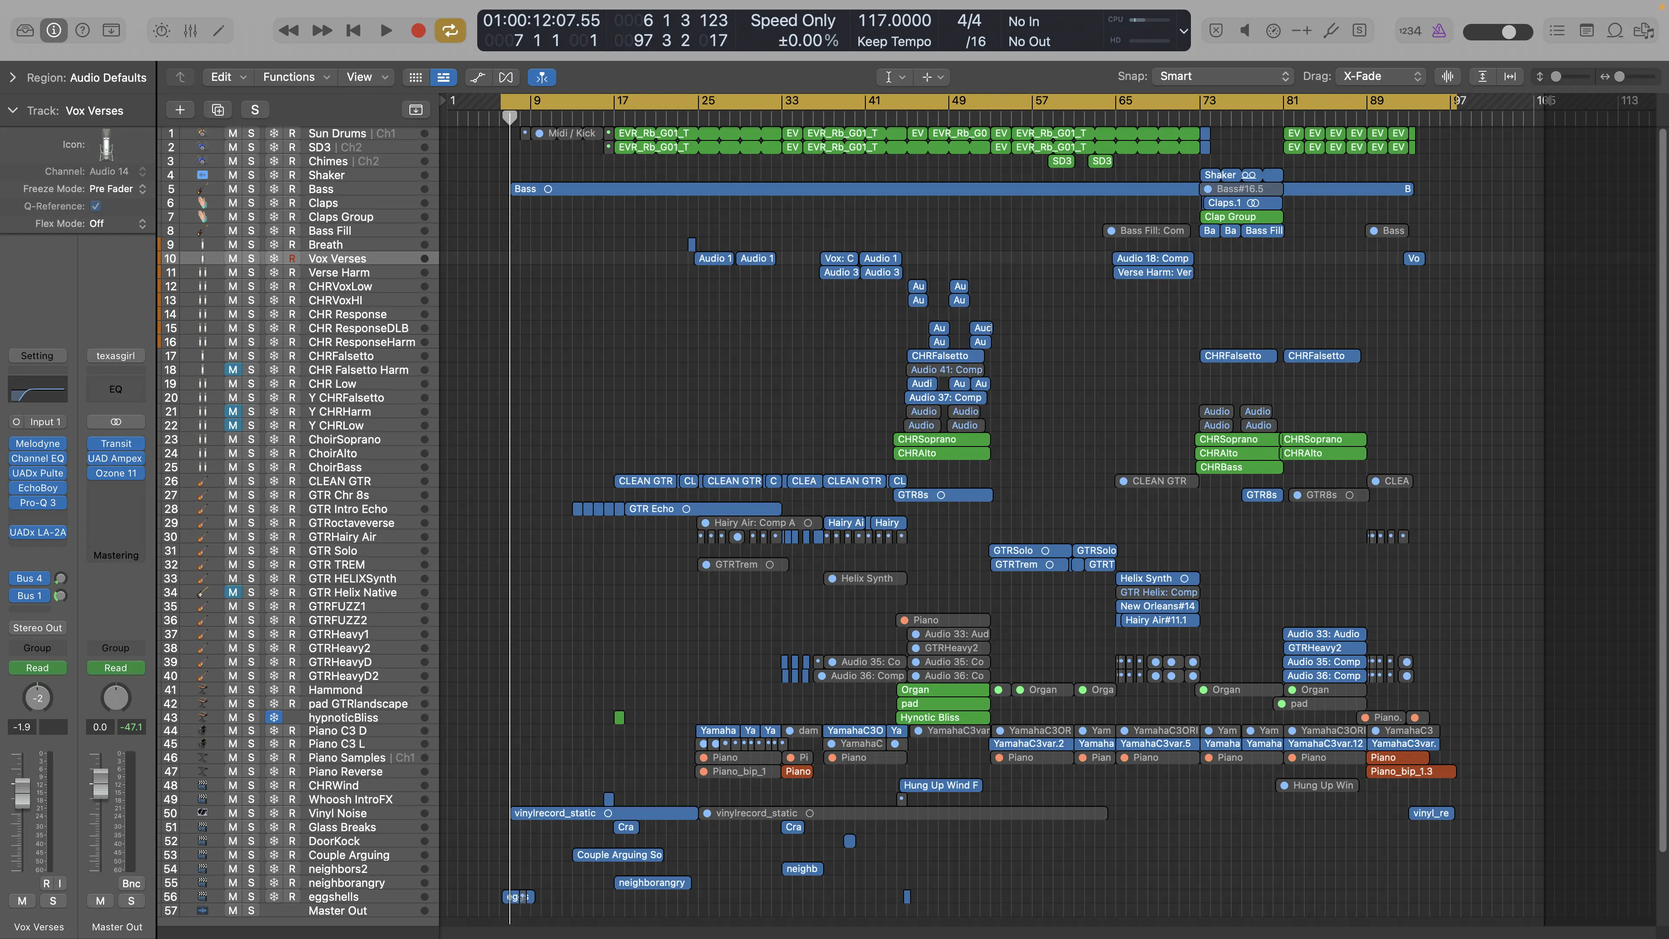Open the Mixer from the toolbar
Viewport: 1669px width, 939px height.
pos(190,30)
